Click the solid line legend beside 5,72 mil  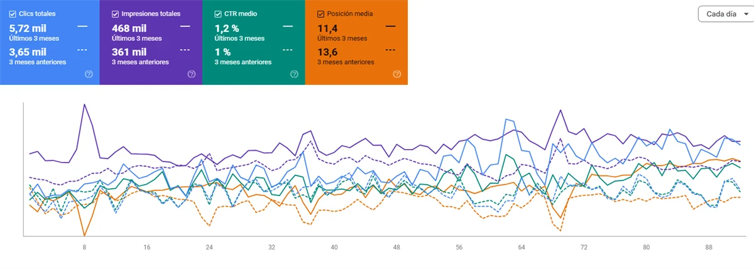tap(82, 26)
